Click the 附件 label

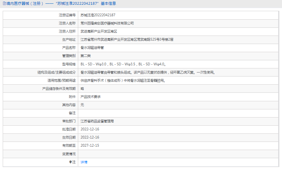[x=72, y=97]
